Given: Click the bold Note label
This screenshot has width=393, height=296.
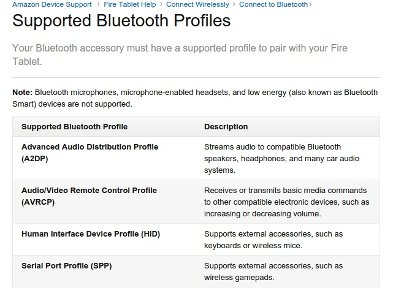Looking at the screenshot, I should tap(22, 93).
